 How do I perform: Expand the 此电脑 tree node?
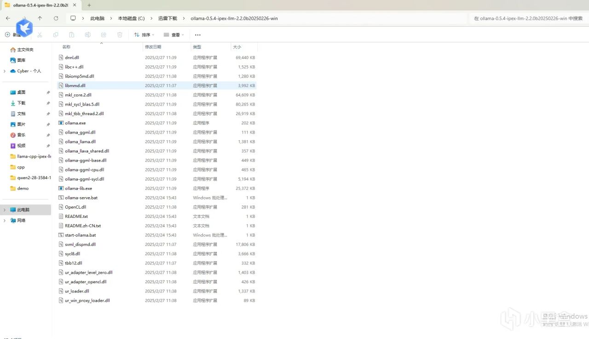(5, 210)
